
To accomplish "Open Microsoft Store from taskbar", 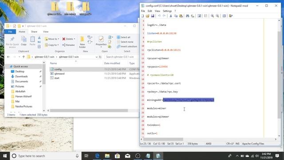I will point(117,156).
